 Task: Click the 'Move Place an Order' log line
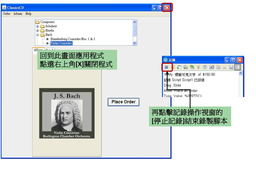click(180, 91)
